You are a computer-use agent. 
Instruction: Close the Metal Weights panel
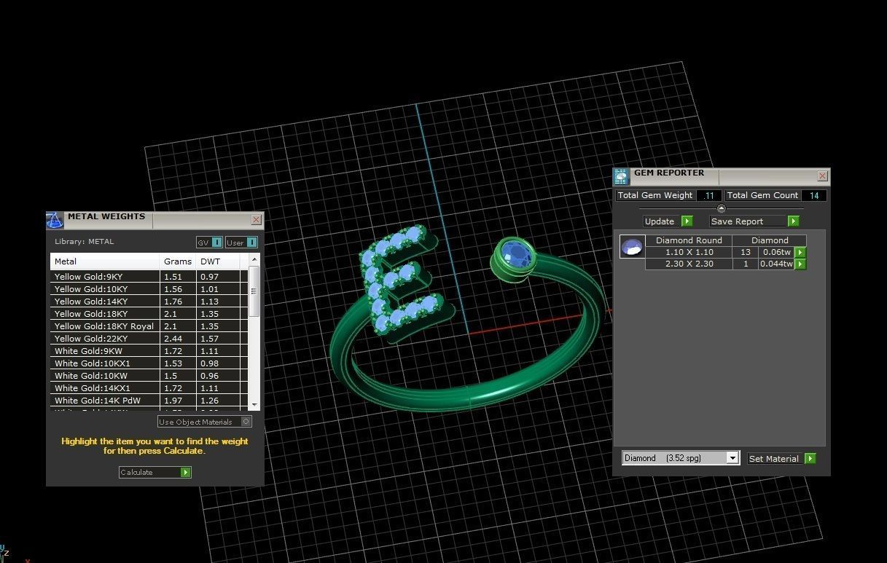pyautogui.click(x=256, y=219)
